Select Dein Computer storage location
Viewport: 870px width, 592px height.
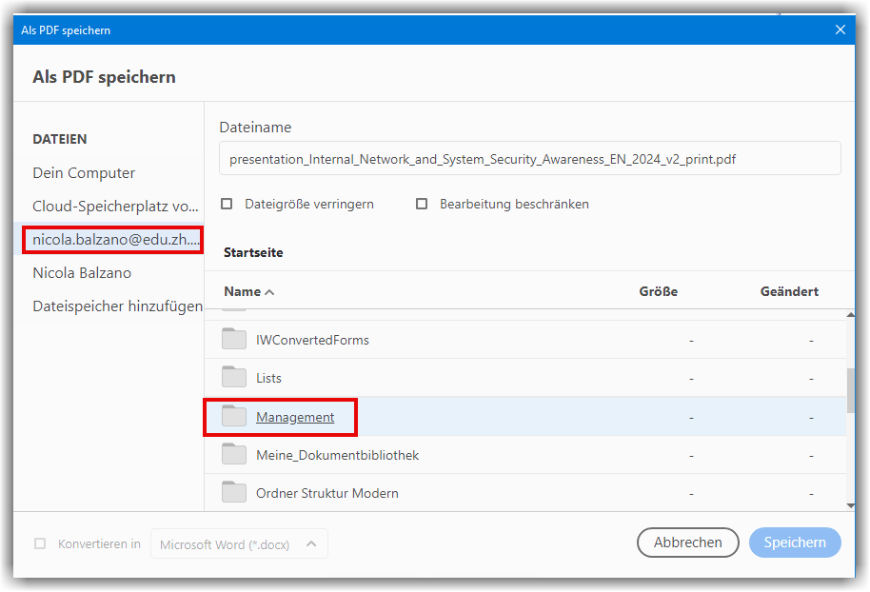84,173
